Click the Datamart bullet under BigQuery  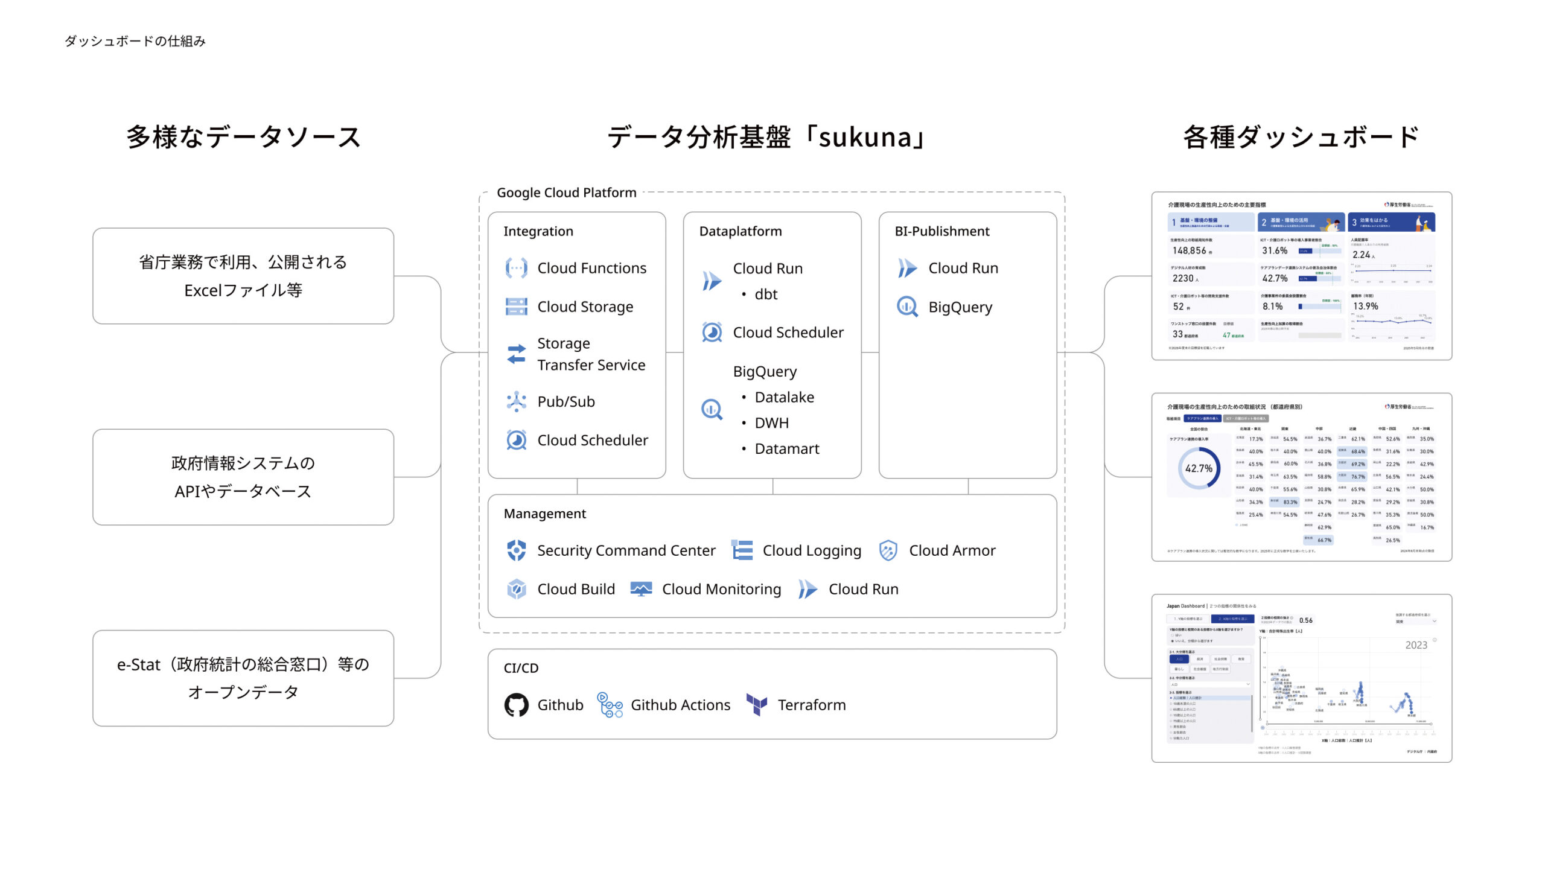point(786,449)
